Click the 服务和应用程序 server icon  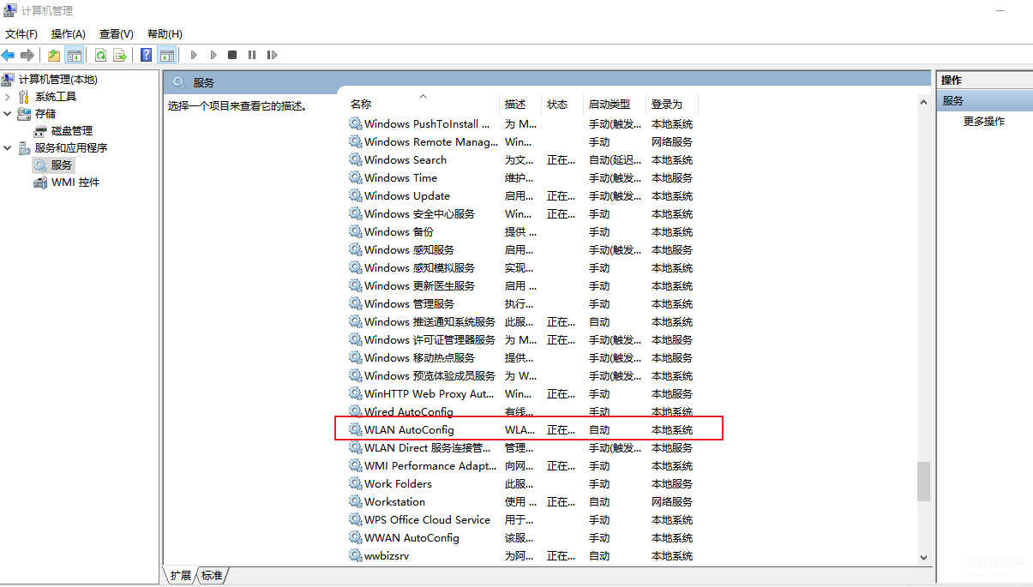pos(24,148)
